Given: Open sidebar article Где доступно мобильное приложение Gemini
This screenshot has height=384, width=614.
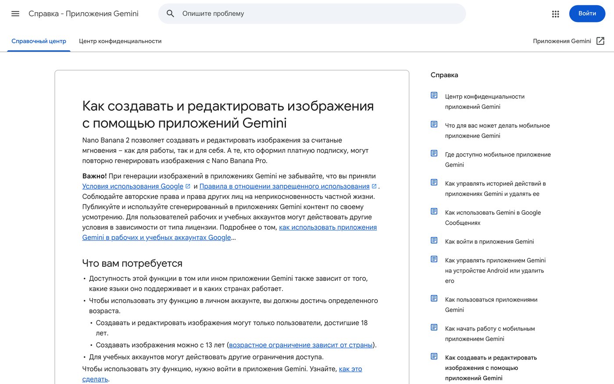Looking at the screenshot, I should coord(498,159).
